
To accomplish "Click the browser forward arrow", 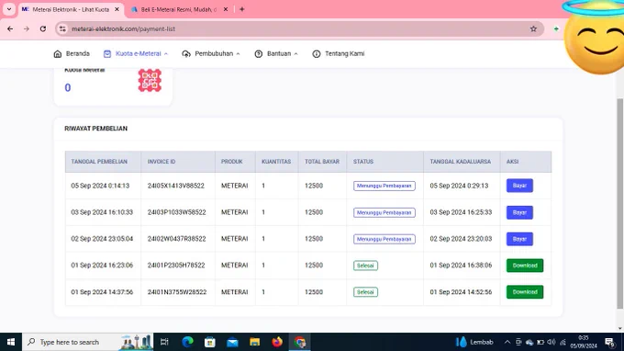I will (27, 28).
